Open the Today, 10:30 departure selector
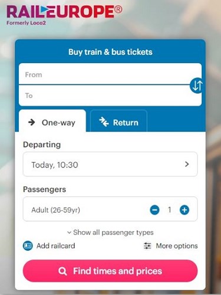The height and width of the screenshot is (295, 221). point(110,164)
